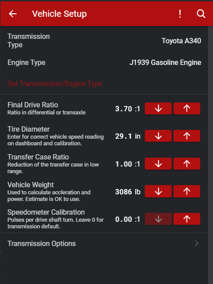The image size is (213, 284).
Task: Open the exclamation alert icon
Action: click(180, 14)
